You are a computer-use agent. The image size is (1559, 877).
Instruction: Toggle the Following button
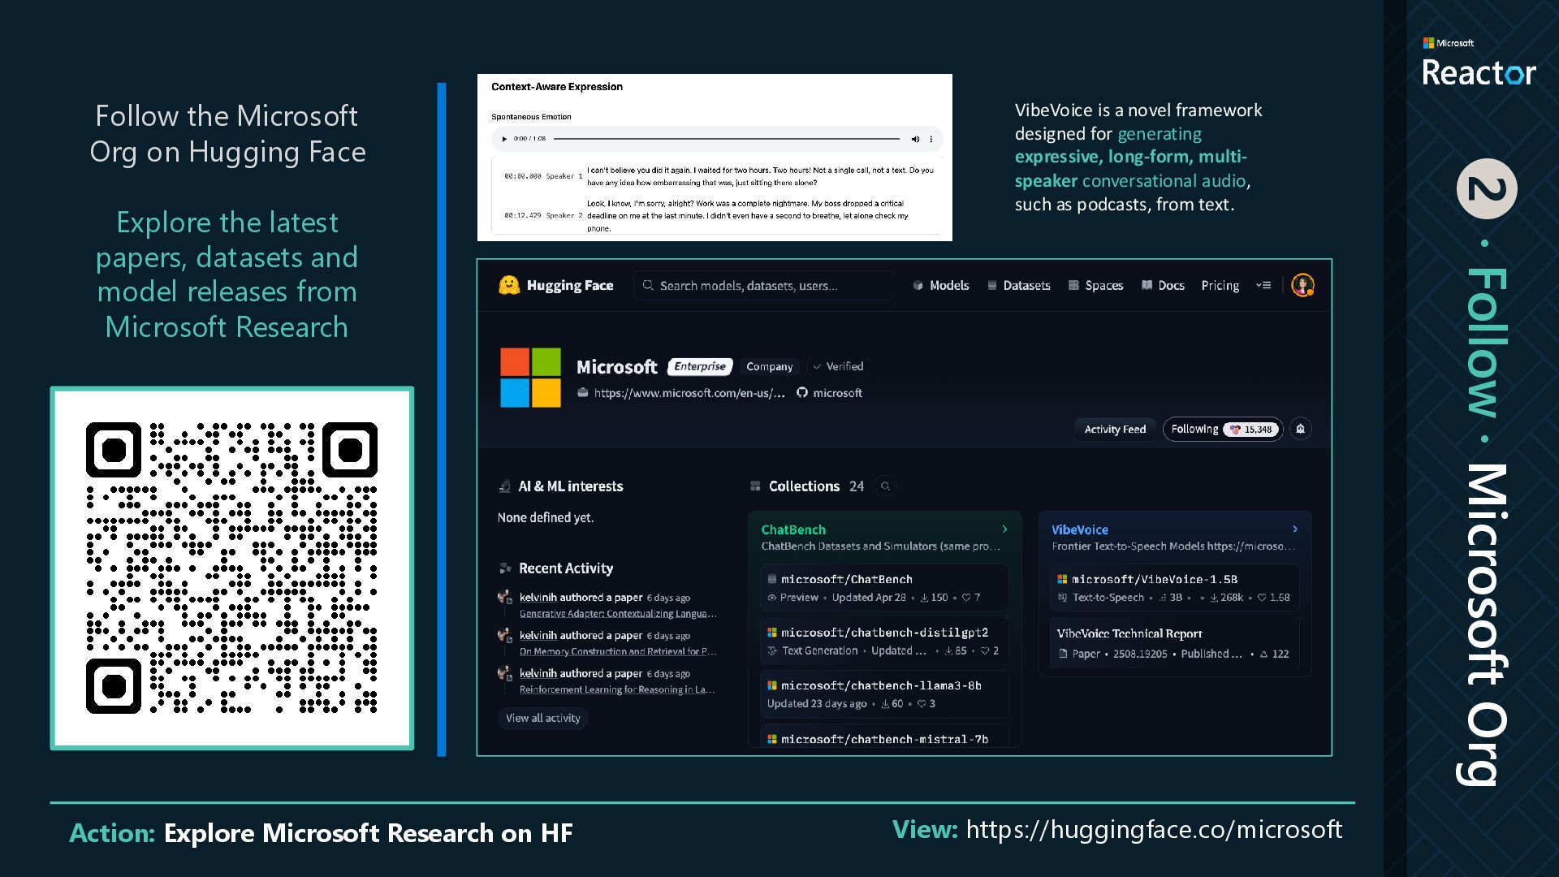[1223, 429]
